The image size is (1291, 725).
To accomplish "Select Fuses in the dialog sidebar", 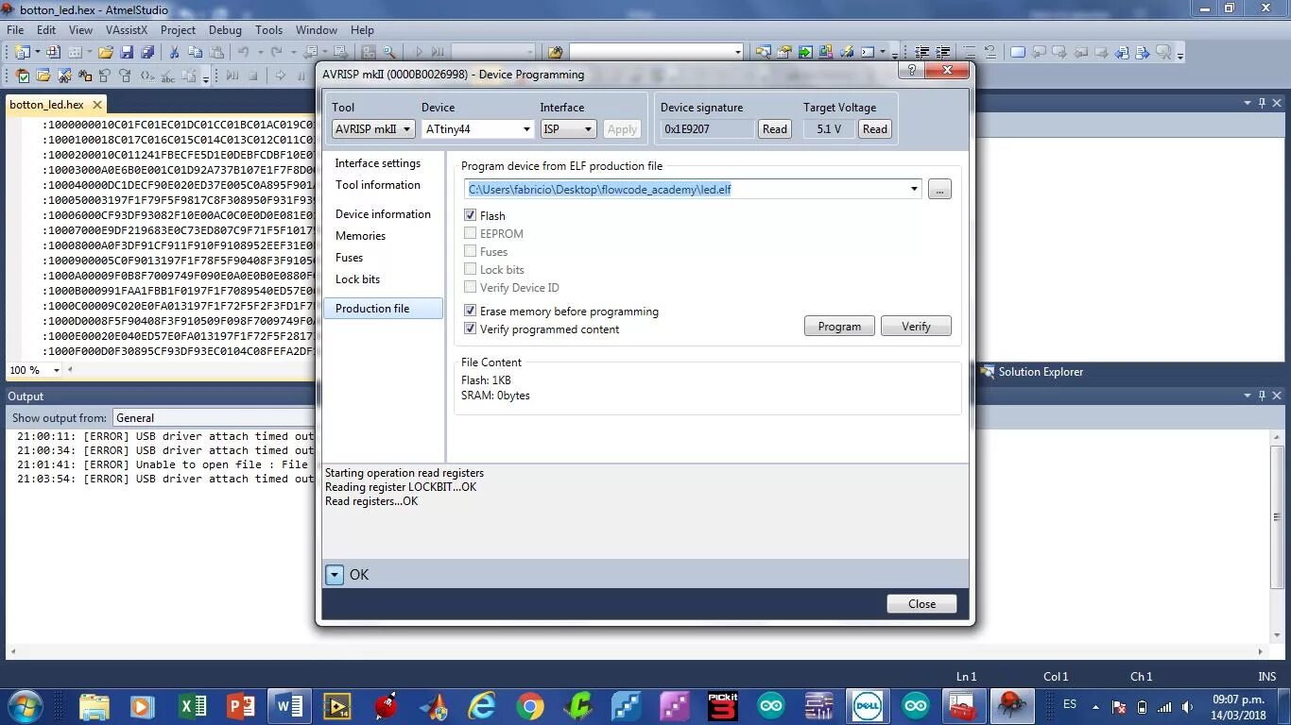I will [x=349, y=258].
